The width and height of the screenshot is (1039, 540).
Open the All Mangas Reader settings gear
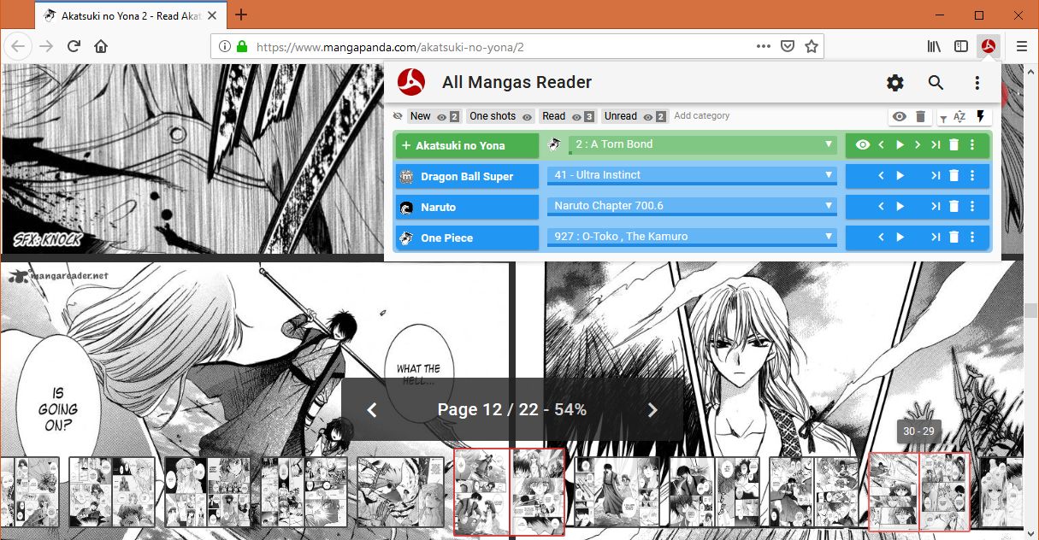[894, 83]
